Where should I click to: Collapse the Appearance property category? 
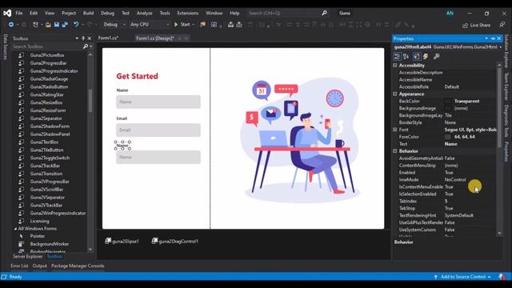(395, 94)
